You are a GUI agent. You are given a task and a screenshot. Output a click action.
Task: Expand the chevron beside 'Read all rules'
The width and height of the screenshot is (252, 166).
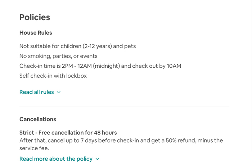(59, 92)
